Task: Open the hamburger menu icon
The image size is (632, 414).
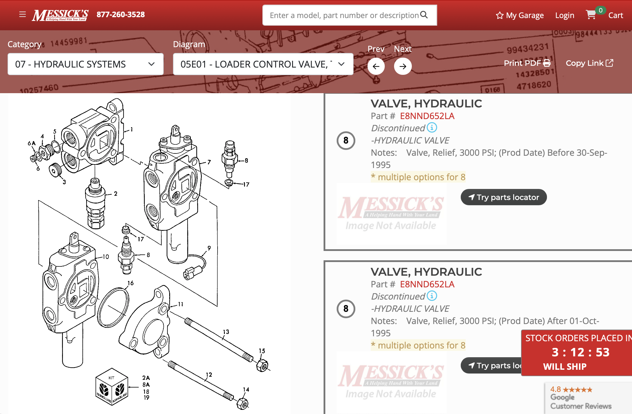Action: click(22, 15)
